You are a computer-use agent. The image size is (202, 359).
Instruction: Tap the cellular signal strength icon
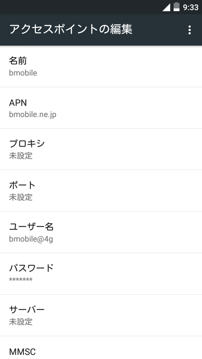pyautogui.click(x=166, y=7)
